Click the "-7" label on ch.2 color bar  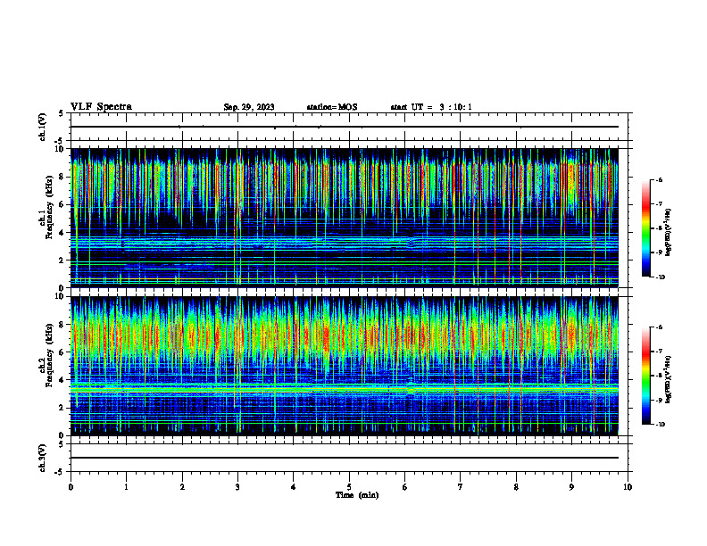659,352
